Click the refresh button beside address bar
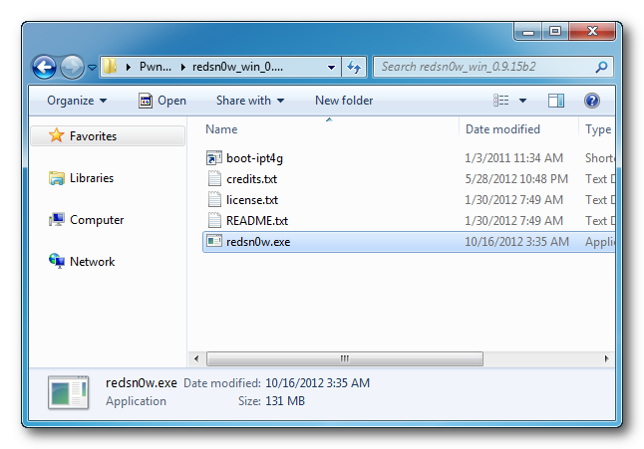Viewport: 644px width, 449px height. [x=354, y=68]
